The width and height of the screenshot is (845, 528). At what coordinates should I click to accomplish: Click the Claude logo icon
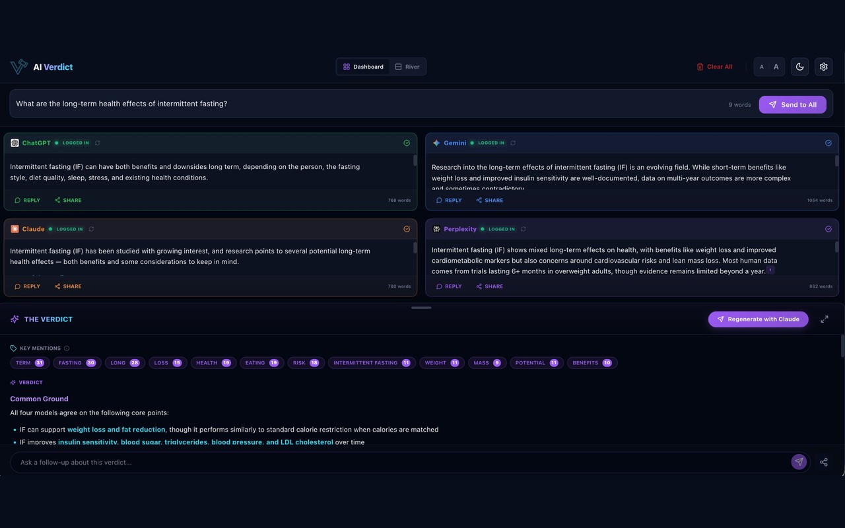click(15, 229)
